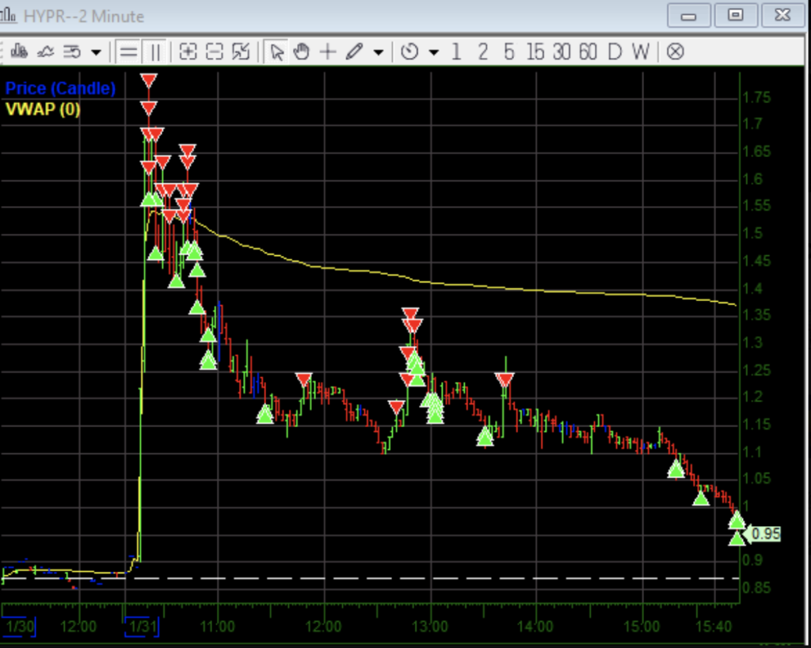Screen dimensions: 811x648
Task: Click the 15:40 time axis label
Action: pos(714,627)
